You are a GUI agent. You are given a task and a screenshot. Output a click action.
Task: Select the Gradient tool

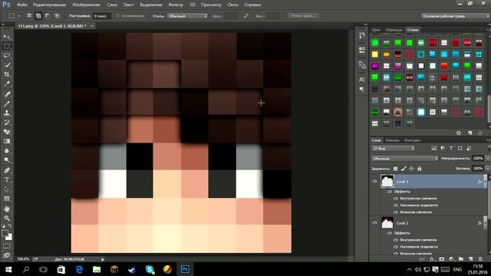coord(7,141)
